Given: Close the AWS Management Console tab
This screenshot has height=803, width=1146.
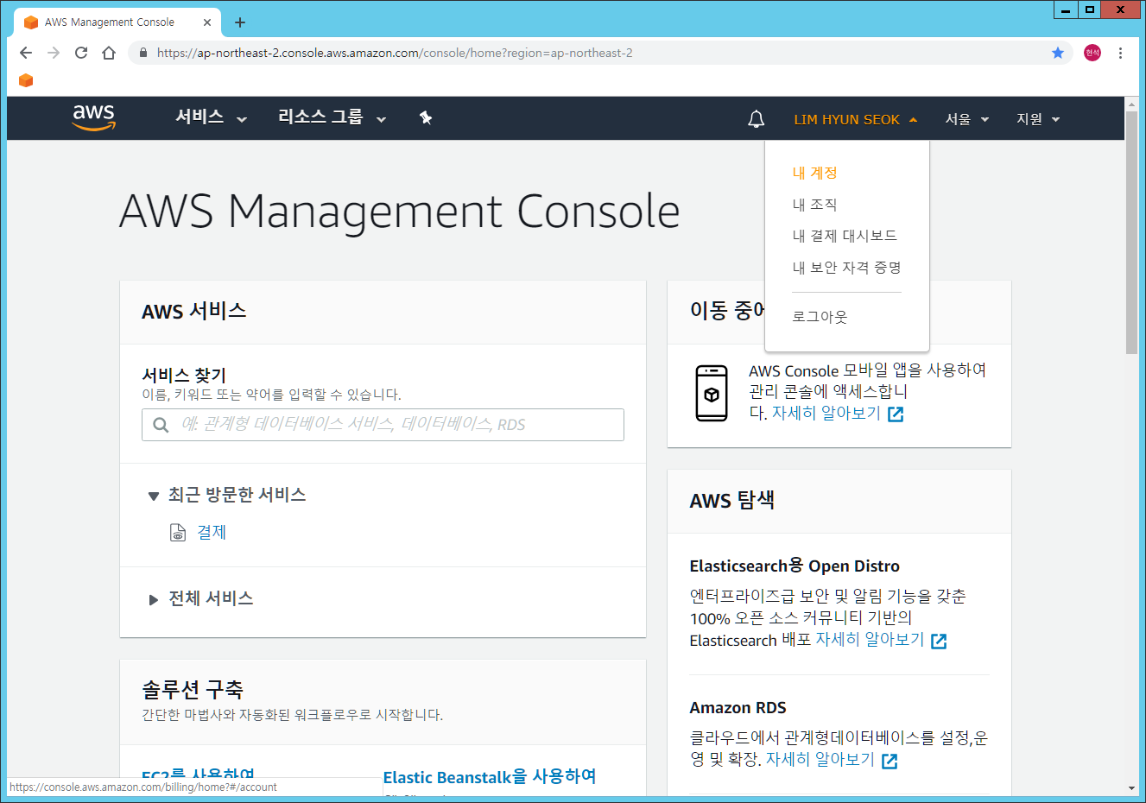Looking at the screenshot, I should pos(207,22).
